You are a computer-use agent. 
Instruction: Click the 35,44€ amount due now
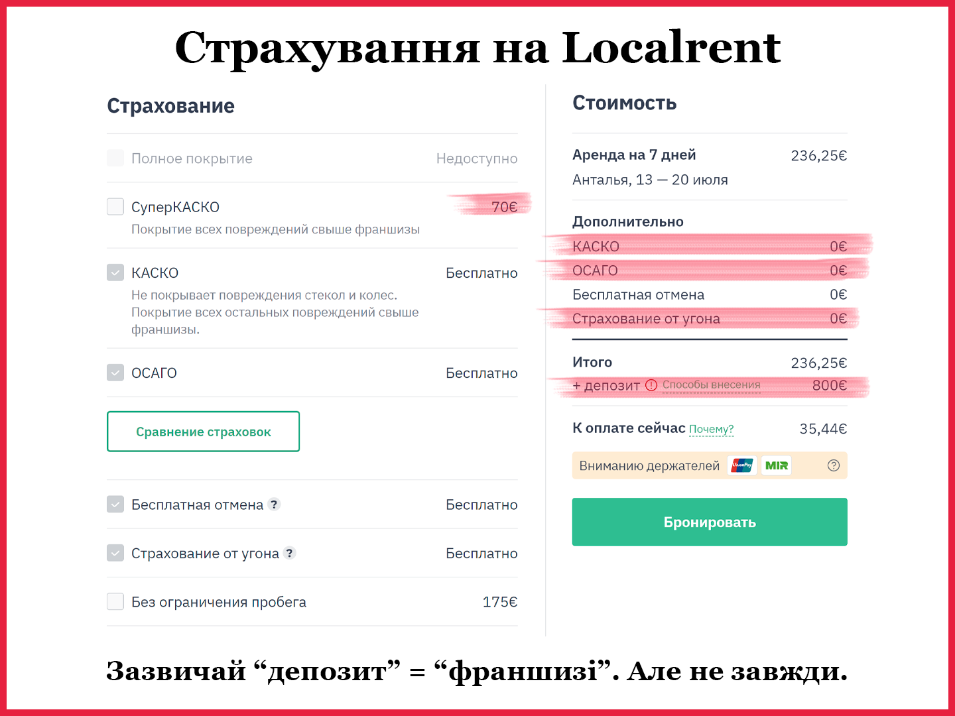[823, 429]
